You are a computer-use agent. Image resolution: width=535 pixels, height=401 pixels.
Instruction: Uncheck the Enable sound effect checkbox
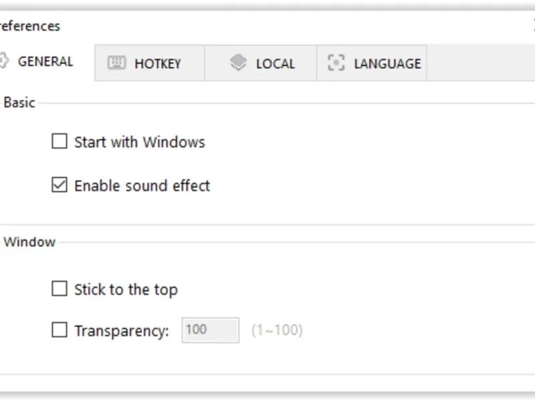60,185
